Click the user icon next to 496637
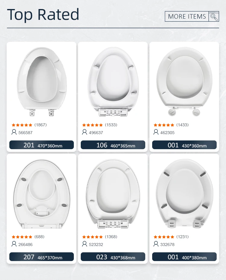The image size is (226, 280). coord(85,132)
